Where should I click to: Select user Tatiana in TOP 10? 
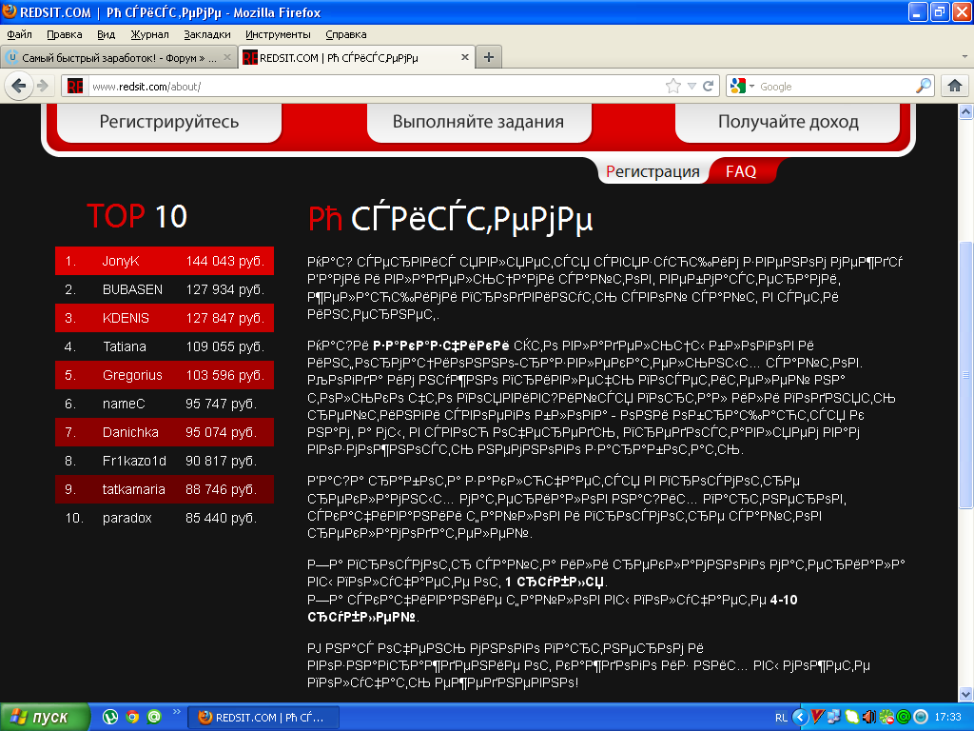pyautogui.click(x=125, y=346)
